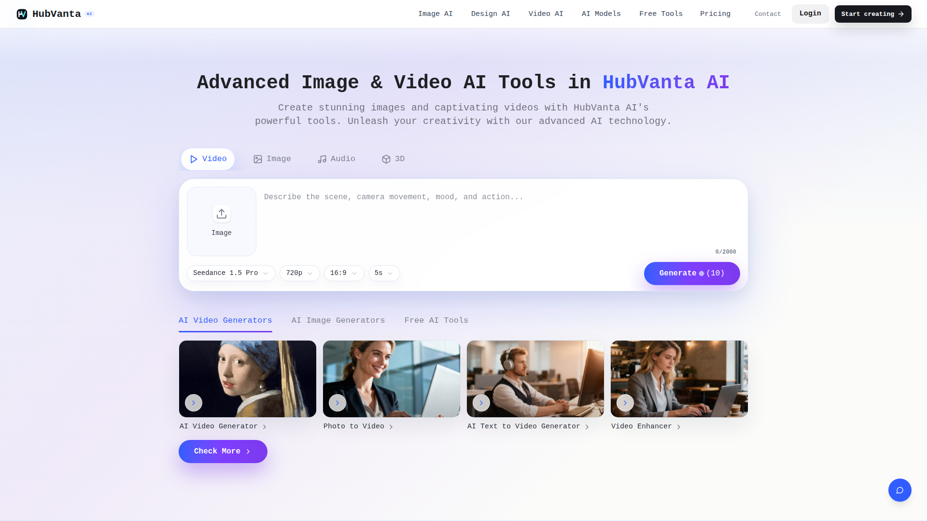Switch to the Video mode tab
927x521 pixels.
pos(208,159)
